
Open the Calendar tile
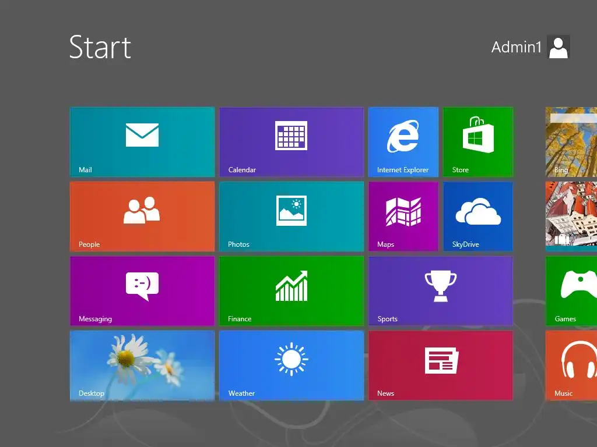point(292,142)
